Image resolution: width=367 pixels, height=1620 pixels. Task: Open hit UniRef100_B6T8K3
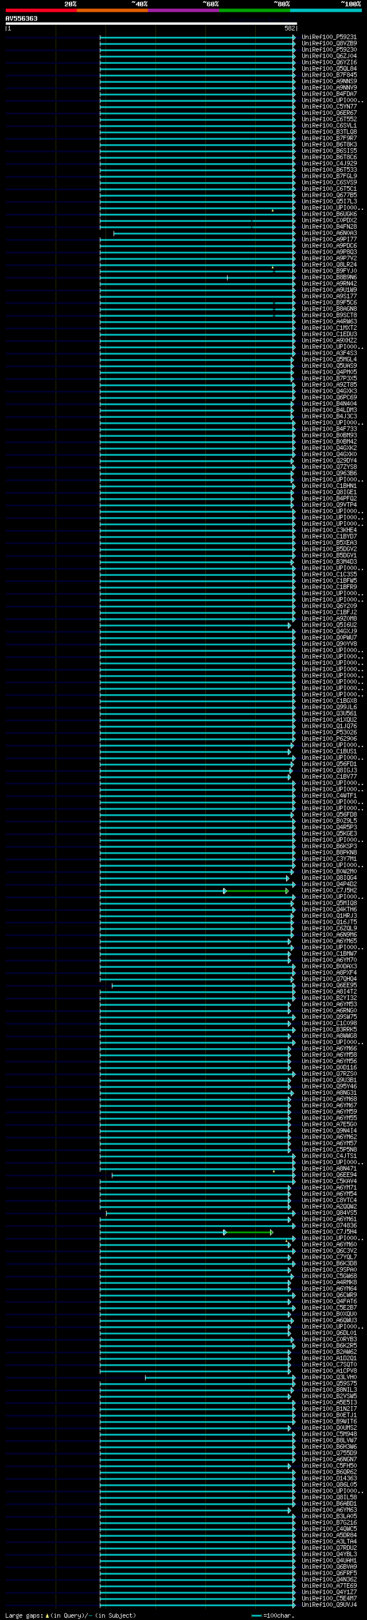pyautogui.click(x=329, y=145)
